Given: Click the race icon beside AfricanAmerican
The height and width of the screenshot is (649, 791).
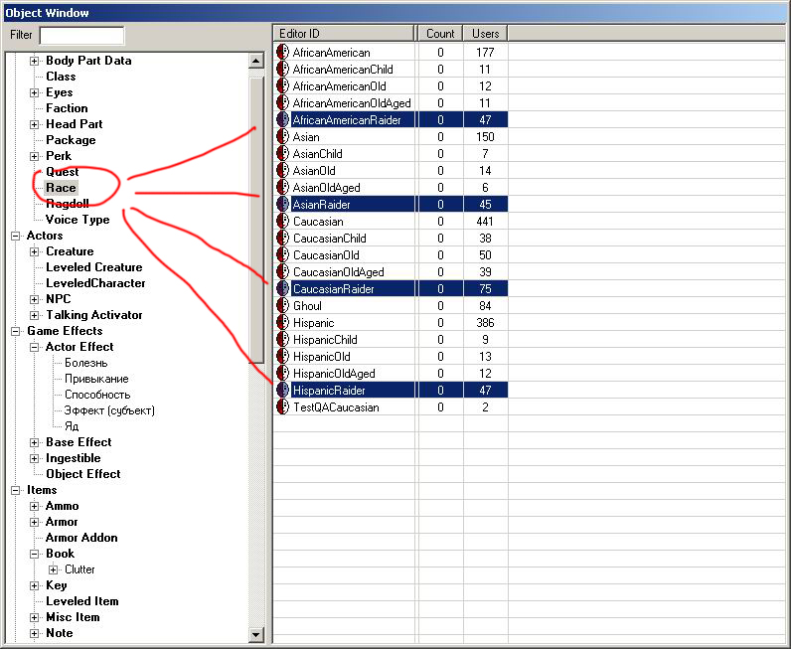Looking at the screenshot, I should [x=283, y=52].
